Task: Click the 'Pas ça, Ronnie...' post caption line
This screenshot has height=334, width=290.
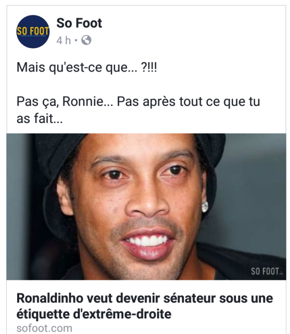Action: point(138,102)
